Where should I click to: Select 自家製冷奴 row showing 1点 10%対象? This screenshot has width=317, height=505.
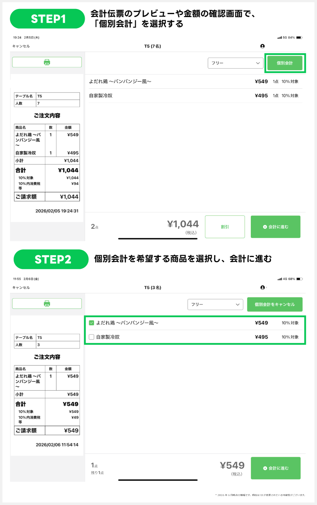point(196,95)
